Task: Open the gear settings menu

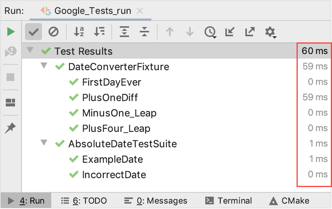Action: (271, 32)
